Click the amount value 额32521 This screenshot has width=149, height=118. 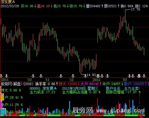click(x=110, y=6)
